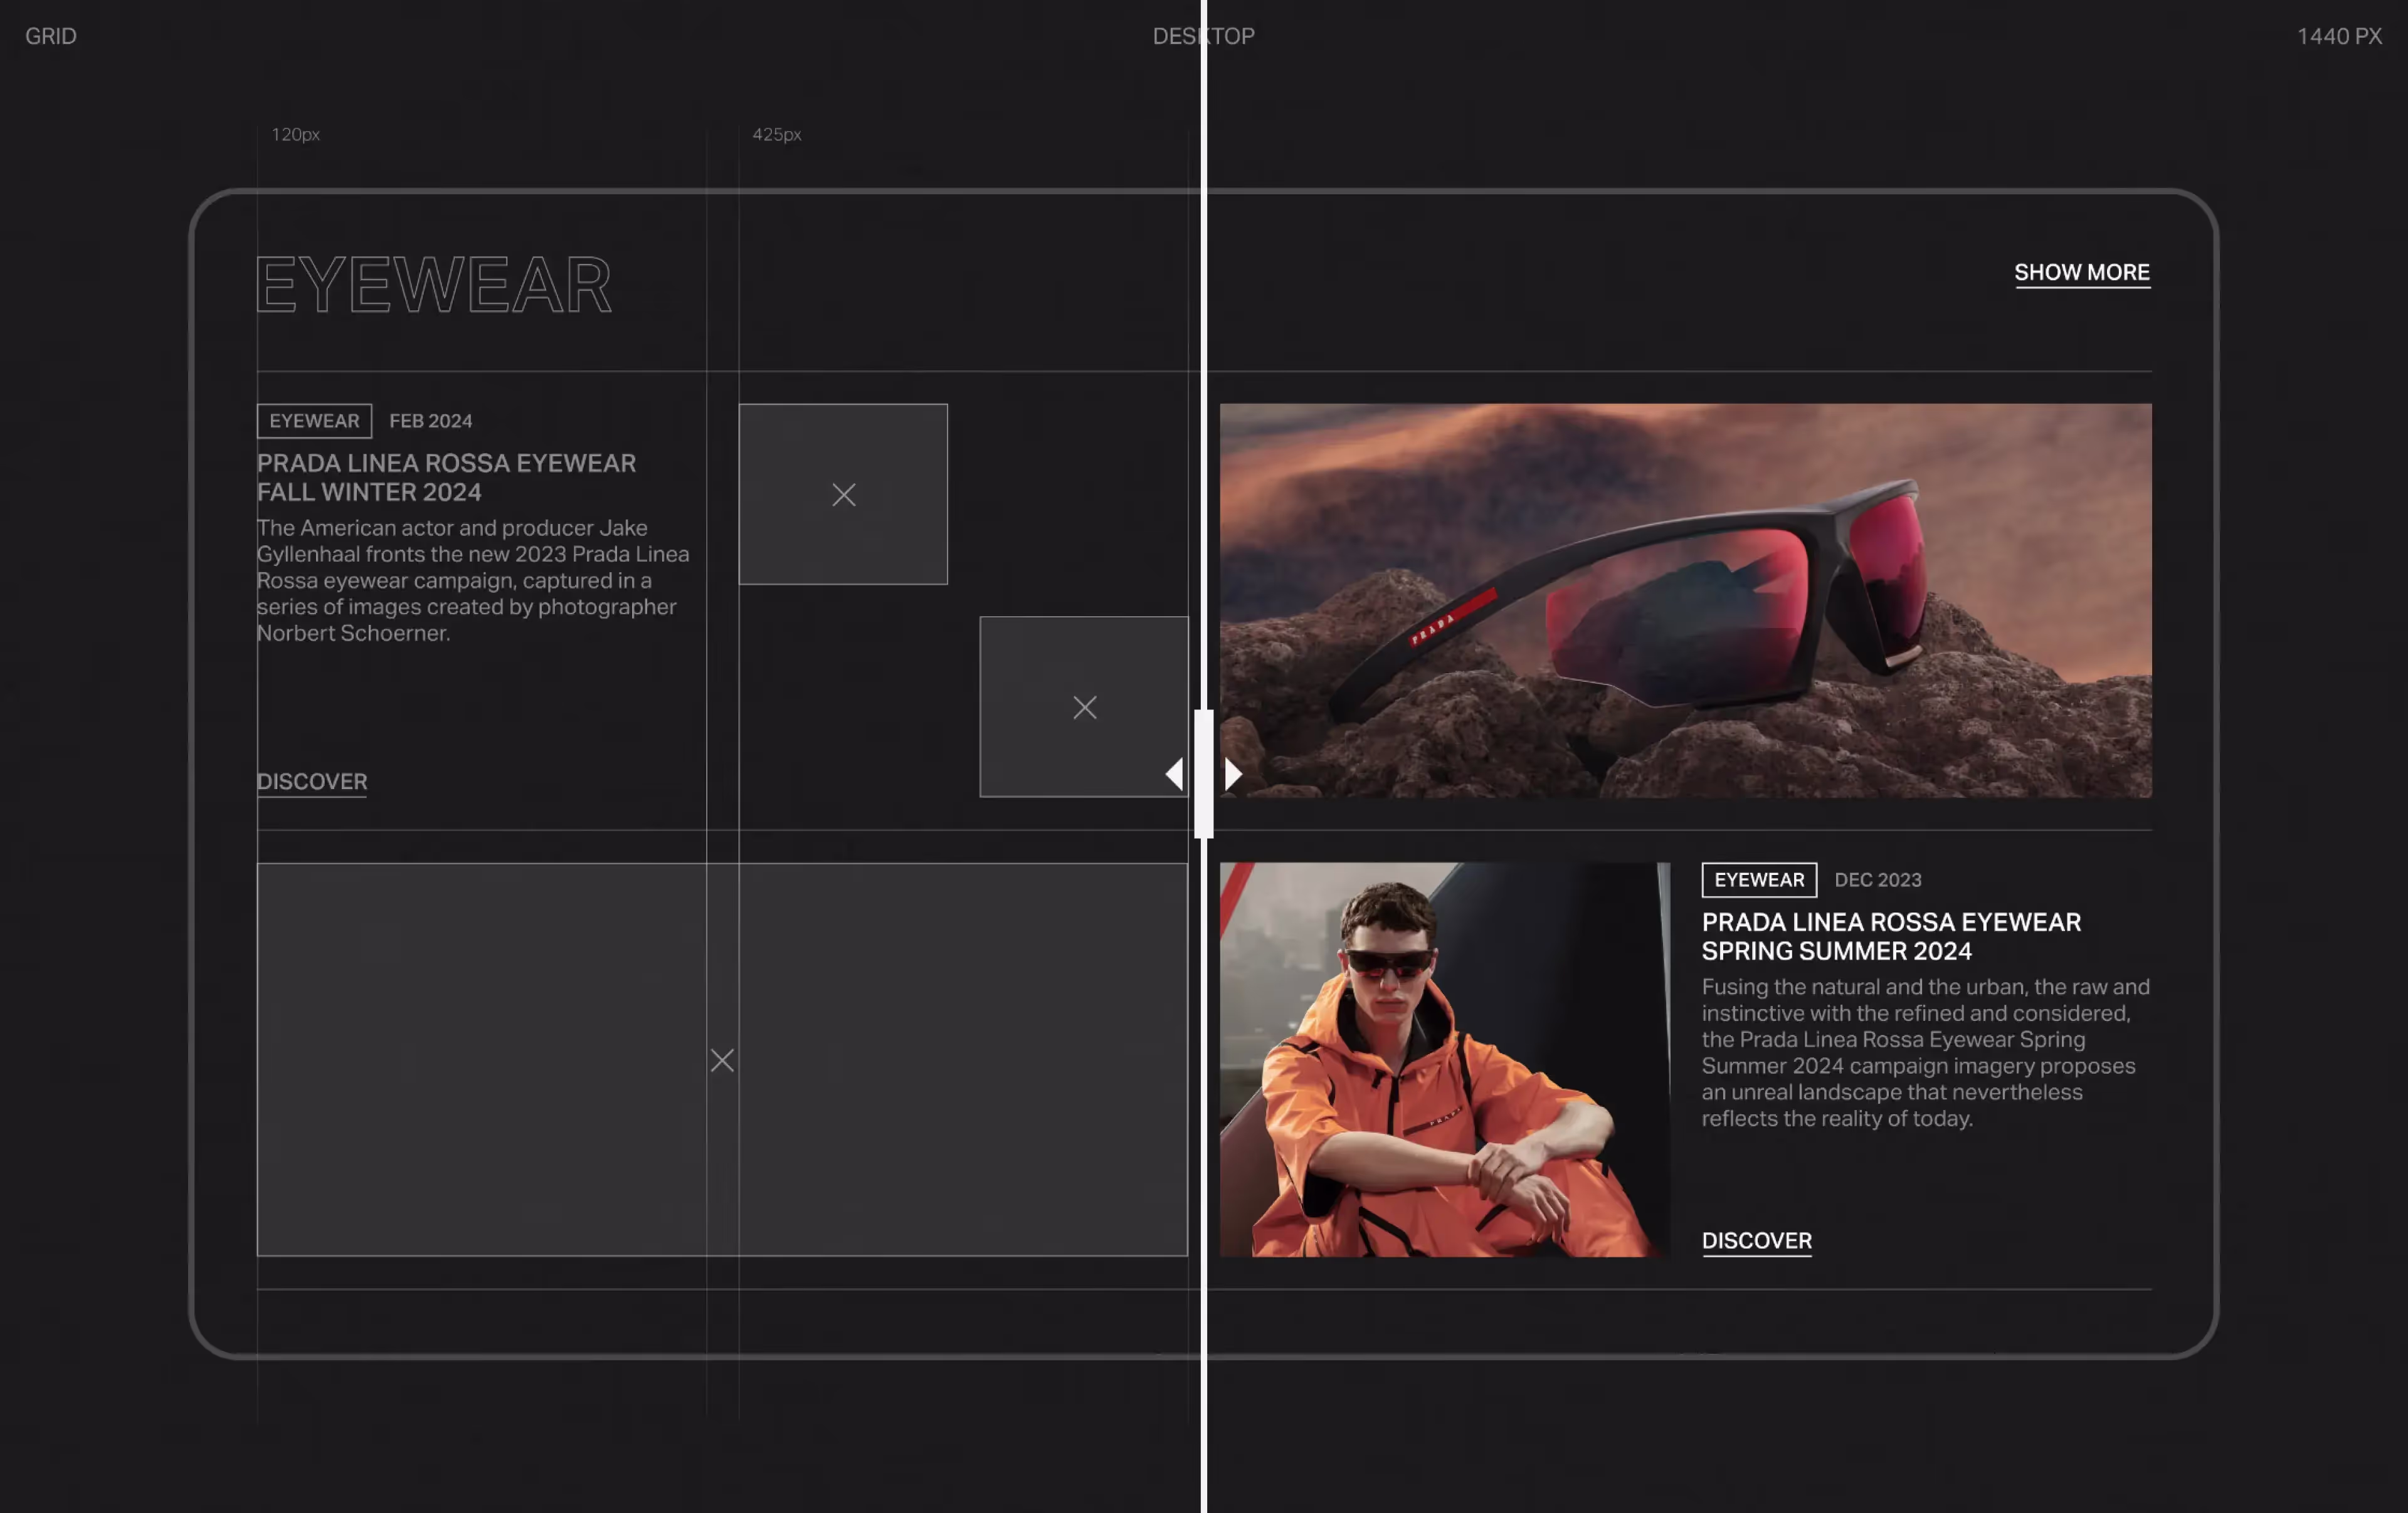
Task: Click the 'FEB 2024' date label
Action: 430,421
